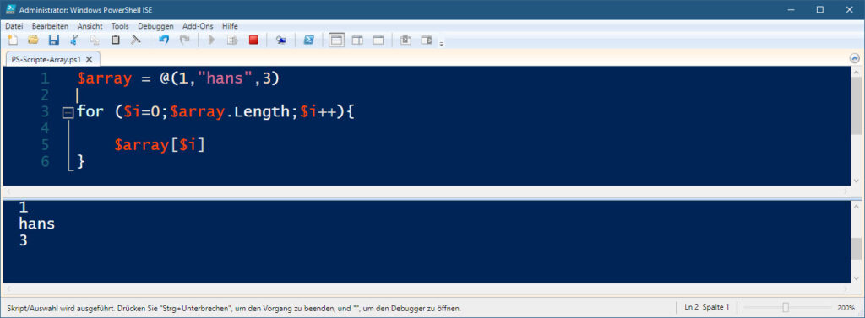Open the Add-Ons menu
865x318 pixels.
coord(198,26)
